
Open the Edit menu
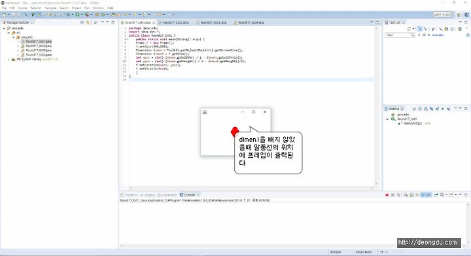coord(12,8)
